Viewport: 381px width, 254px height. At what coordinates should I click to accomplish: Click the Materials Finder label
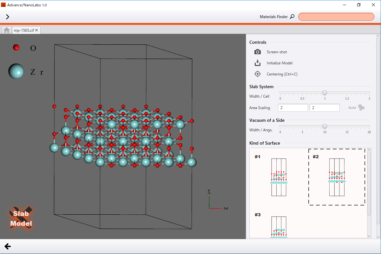pyautogui.click(x=274, y=17)
